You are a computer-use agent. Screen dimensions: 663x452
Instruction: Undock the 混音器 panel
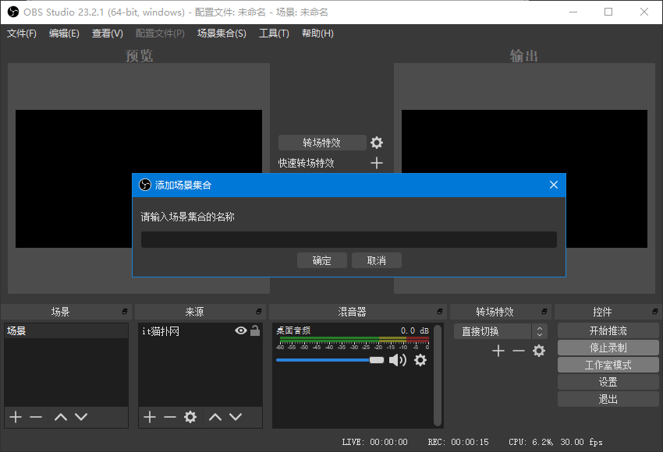(440, 311)
